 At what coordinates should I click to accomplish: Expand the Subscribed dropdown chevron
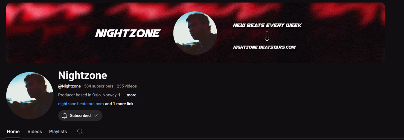[96, 115]
